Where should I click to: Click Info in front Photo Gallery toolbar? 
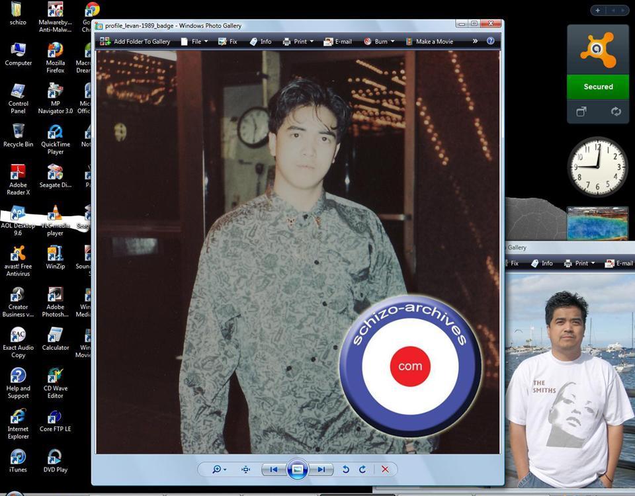[261, 41]
